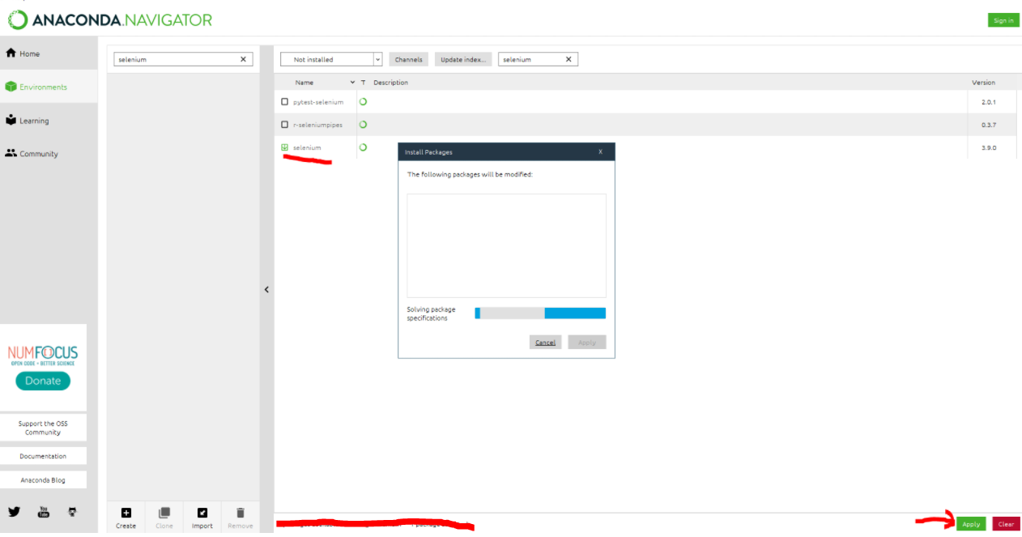Click Cancel in Install Packages dialog

coord(545,342)
